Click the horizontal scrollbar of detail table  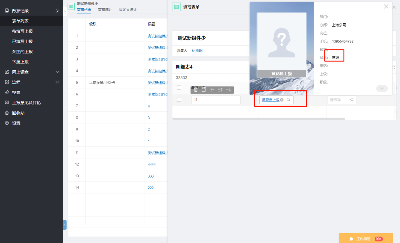pyautogui.click(x=258, y=119)
